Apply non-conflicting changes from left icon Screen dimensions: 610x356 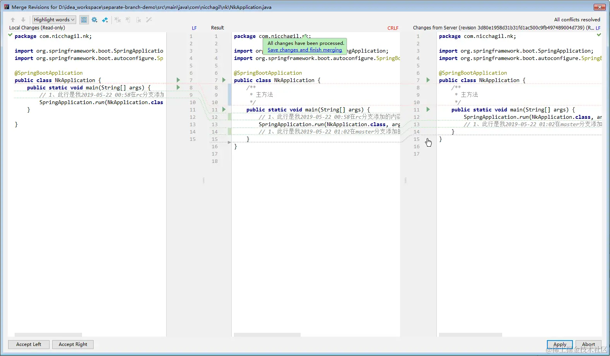(128, 20)
